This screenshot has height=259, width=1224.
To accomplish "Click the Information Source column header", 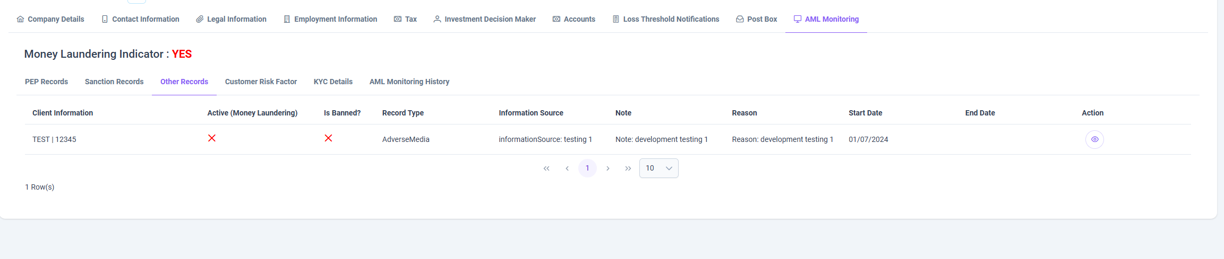I will [531, 113].
